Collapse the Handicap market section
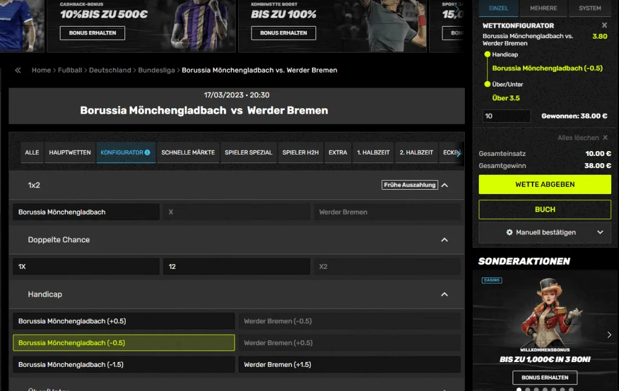 click(444, 294)
